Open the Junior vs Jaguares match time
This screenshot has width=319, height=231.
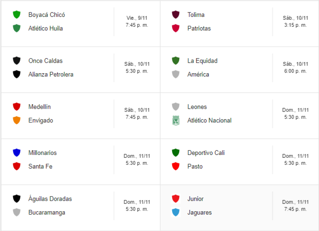click(x=295, y=209)
